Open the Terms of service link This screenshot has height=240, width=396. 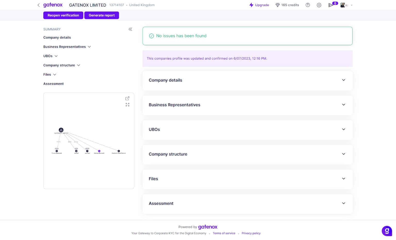pos(224,233)
